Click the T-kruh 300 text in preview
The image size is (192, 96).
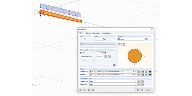(x=121, y=45)
